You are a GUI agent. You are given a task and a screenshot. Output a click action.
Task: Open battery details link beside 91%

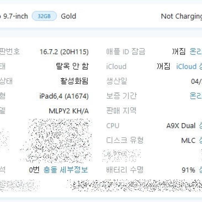(x=200, y=170)
